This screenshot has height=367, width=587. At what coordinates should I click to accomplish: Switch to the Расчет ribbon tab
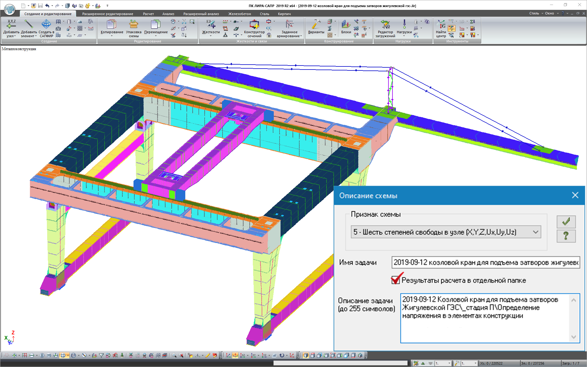coord(148,14)
